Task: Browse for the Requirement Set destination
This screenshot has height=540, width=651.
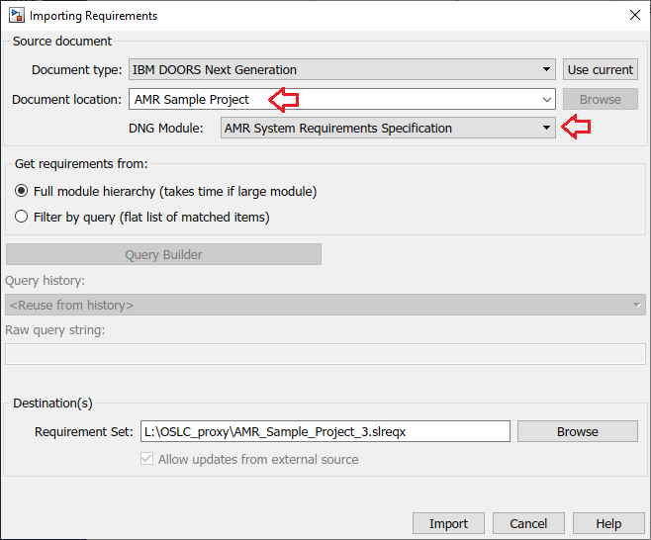Action: click(577, 431)
